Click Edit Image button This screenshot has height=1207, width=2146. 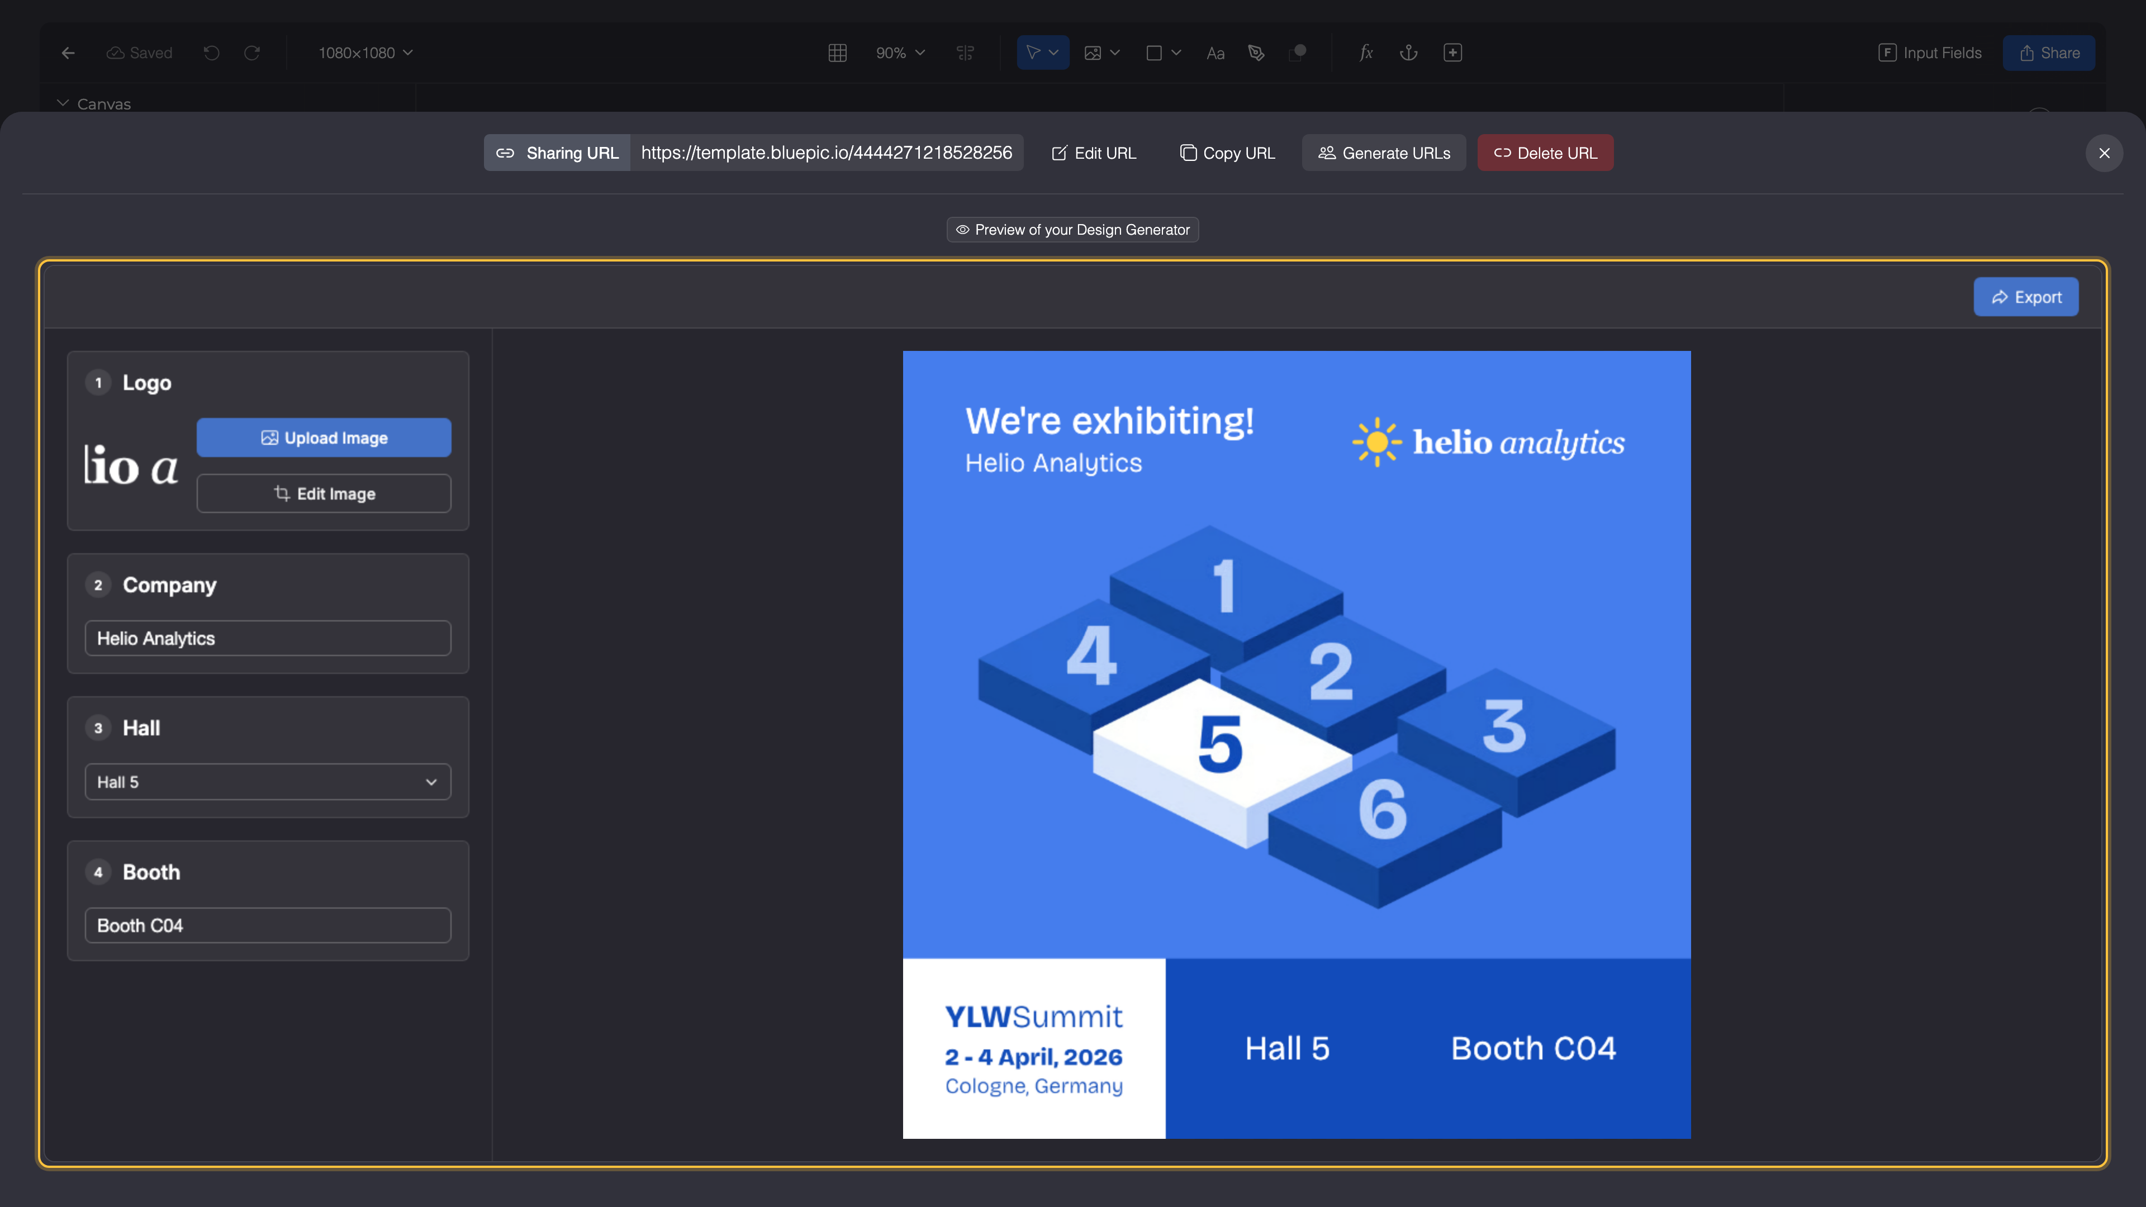click(323, 493)
